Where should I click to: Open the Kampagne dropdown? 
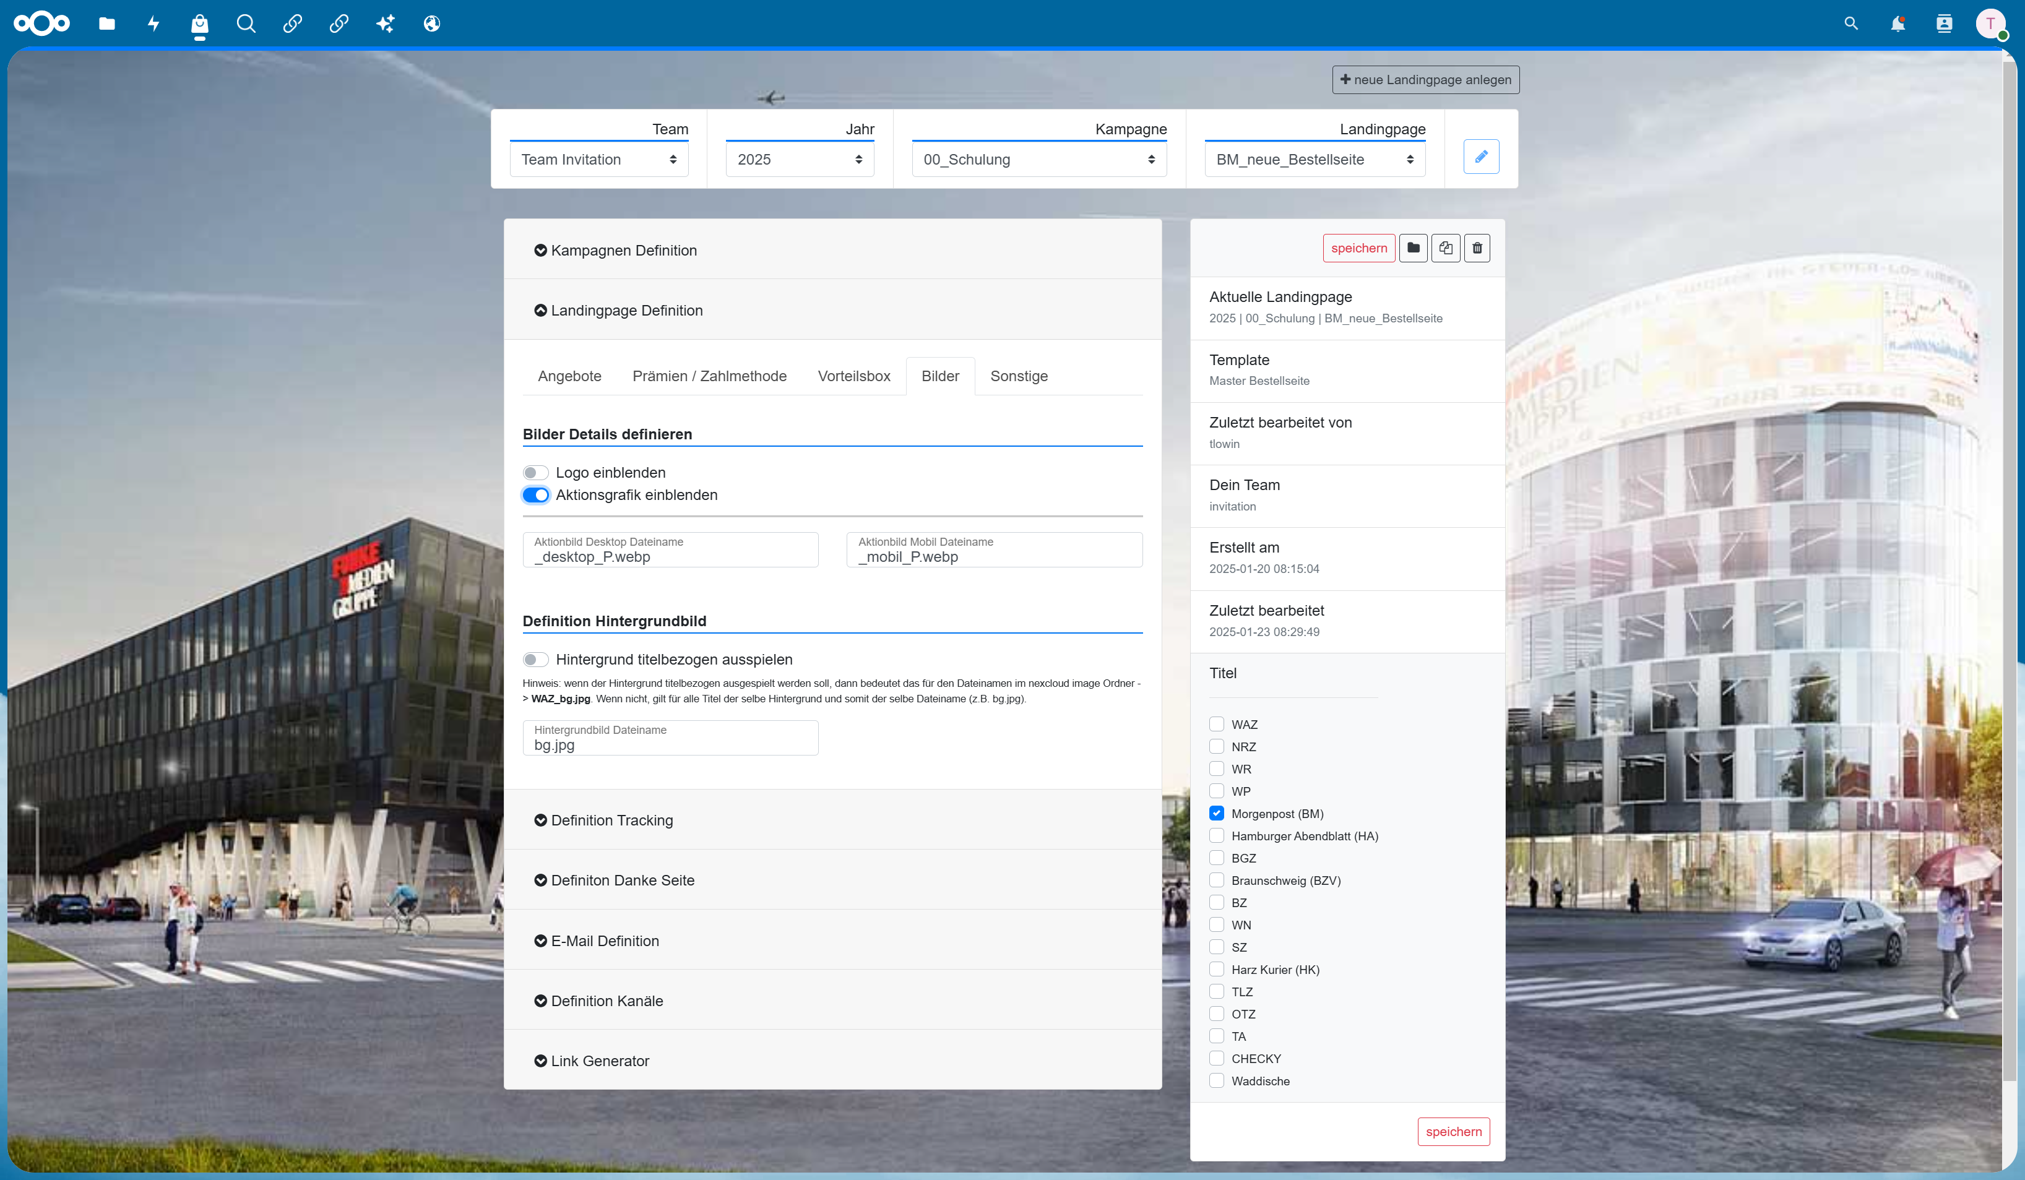(x=1040, y=159)
